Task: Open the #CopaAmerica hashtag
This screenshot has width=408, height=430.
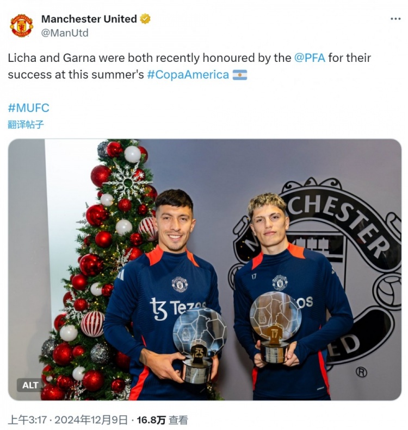Action: point(188,74)
